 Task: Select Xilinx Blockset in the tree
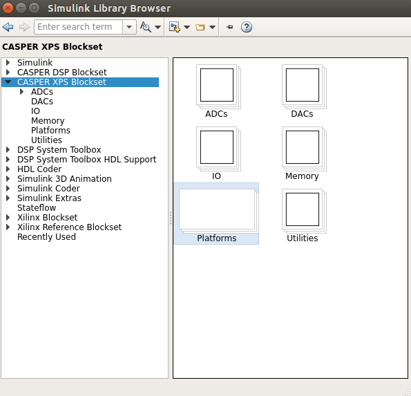coord(47,218)
